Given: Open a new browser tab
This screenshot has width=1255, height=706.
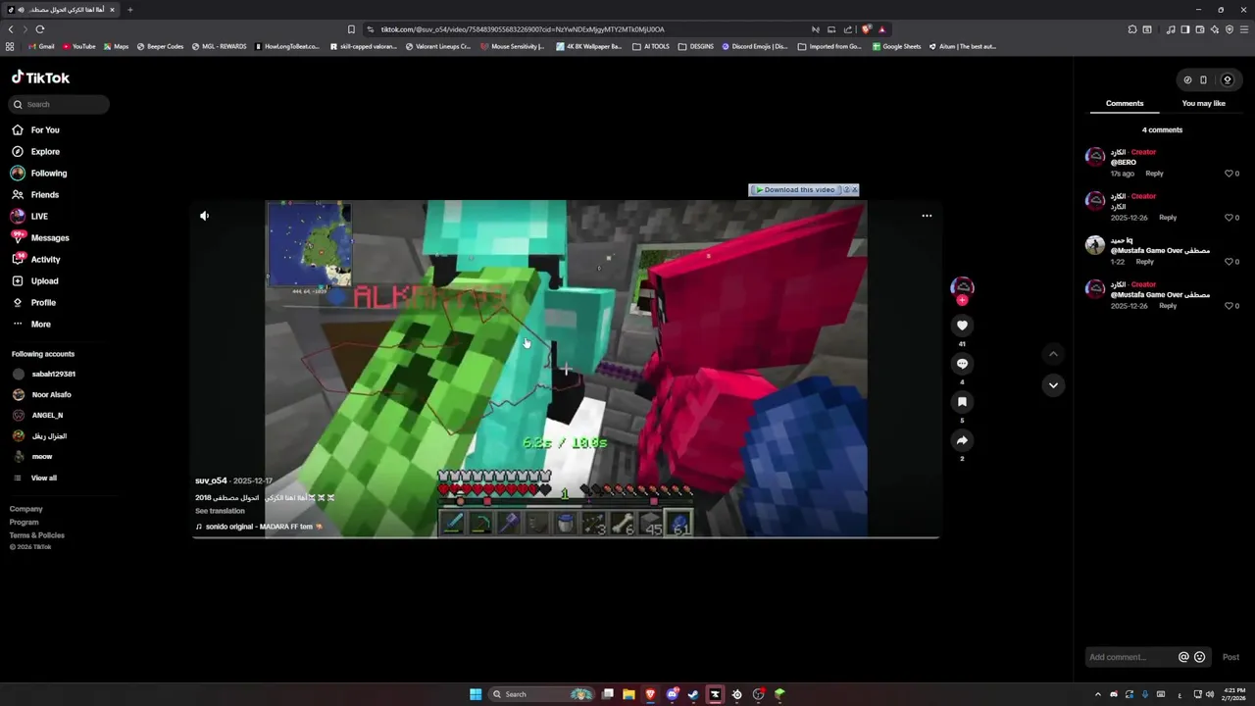Looking at the screenshot, I should [129, 10].
